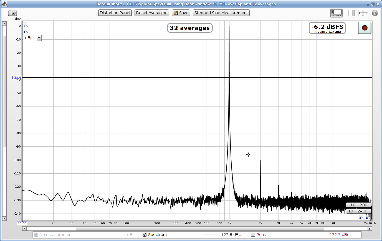Click the horizontal scrollbar thumb

click(x=200, y=229)
